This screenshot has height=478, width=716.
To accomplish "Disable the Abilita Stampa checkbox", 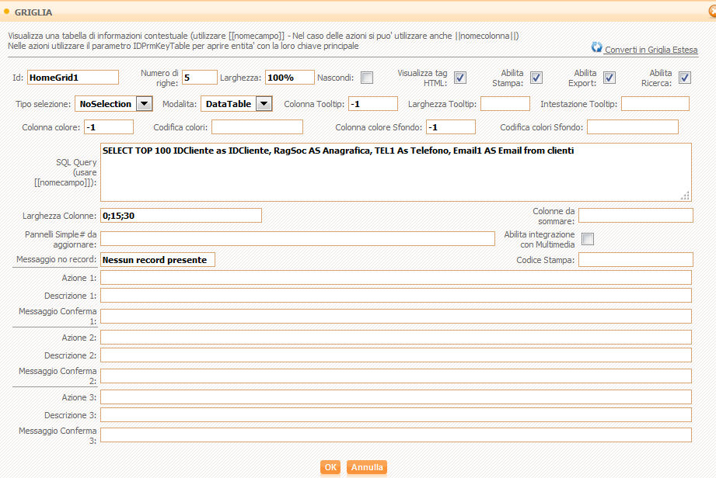I will click(536, 78).
